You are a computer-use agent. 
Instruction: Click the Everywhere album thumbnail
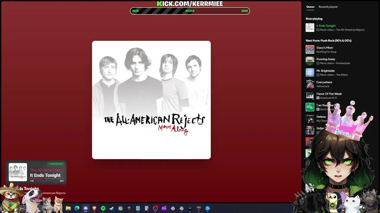(x=310, y=84)
